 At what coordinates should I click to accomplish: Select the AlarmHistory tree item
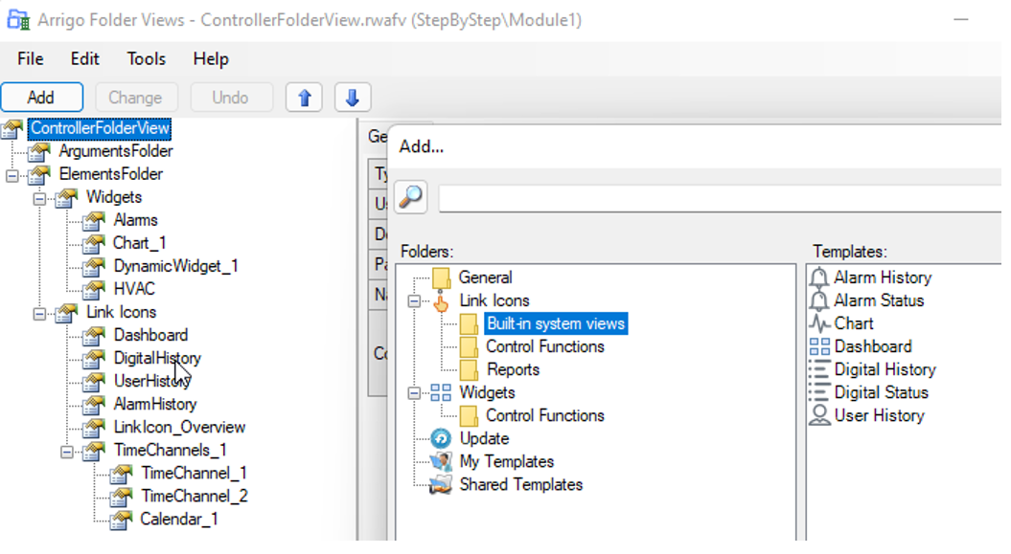coord(155,405)
